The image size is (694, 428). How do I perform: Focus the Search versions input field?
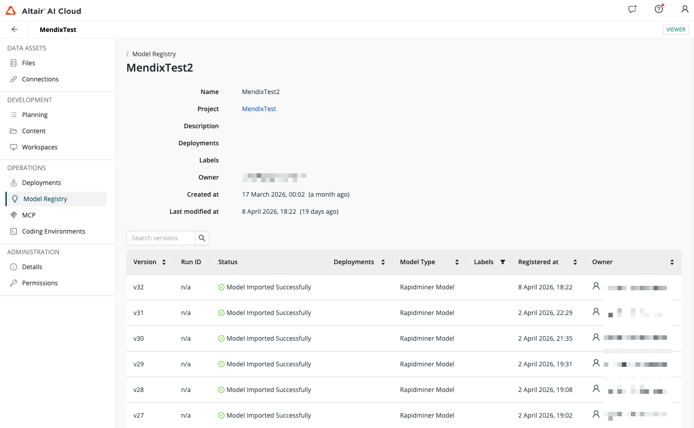[161, 238]
